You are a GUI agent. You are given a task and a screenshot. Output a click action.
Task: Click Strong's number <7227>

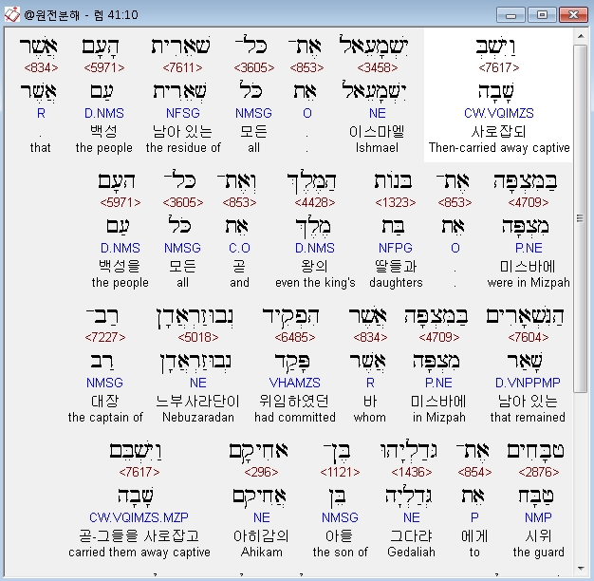105,337
